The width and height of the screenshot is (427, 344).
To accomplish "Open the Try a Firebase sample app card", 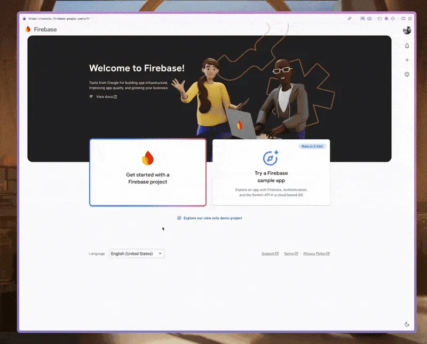I will [x=271, y=172].
